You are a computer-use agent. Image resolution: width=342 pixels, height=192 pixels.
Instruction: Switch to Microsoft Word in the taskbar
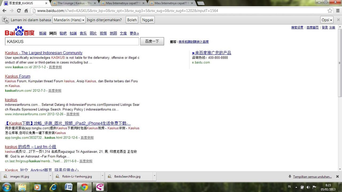coord(69,187)
